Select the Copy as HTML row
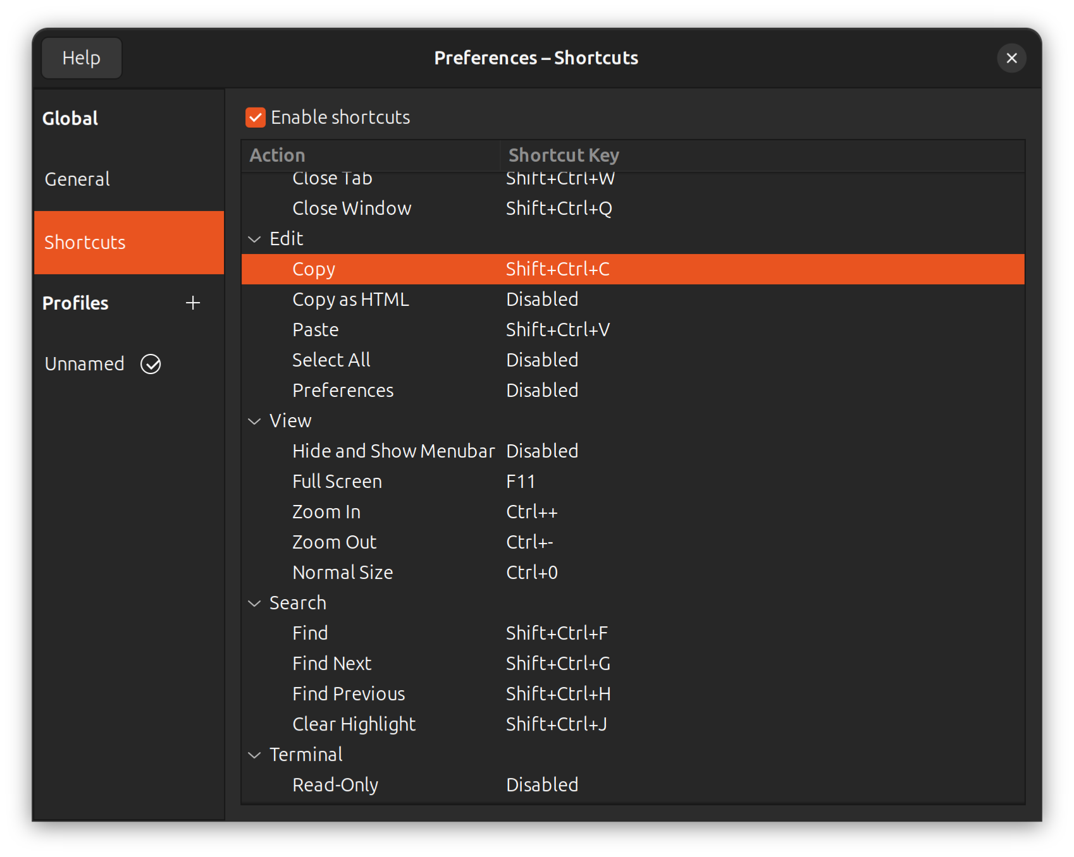 [633, 300]
